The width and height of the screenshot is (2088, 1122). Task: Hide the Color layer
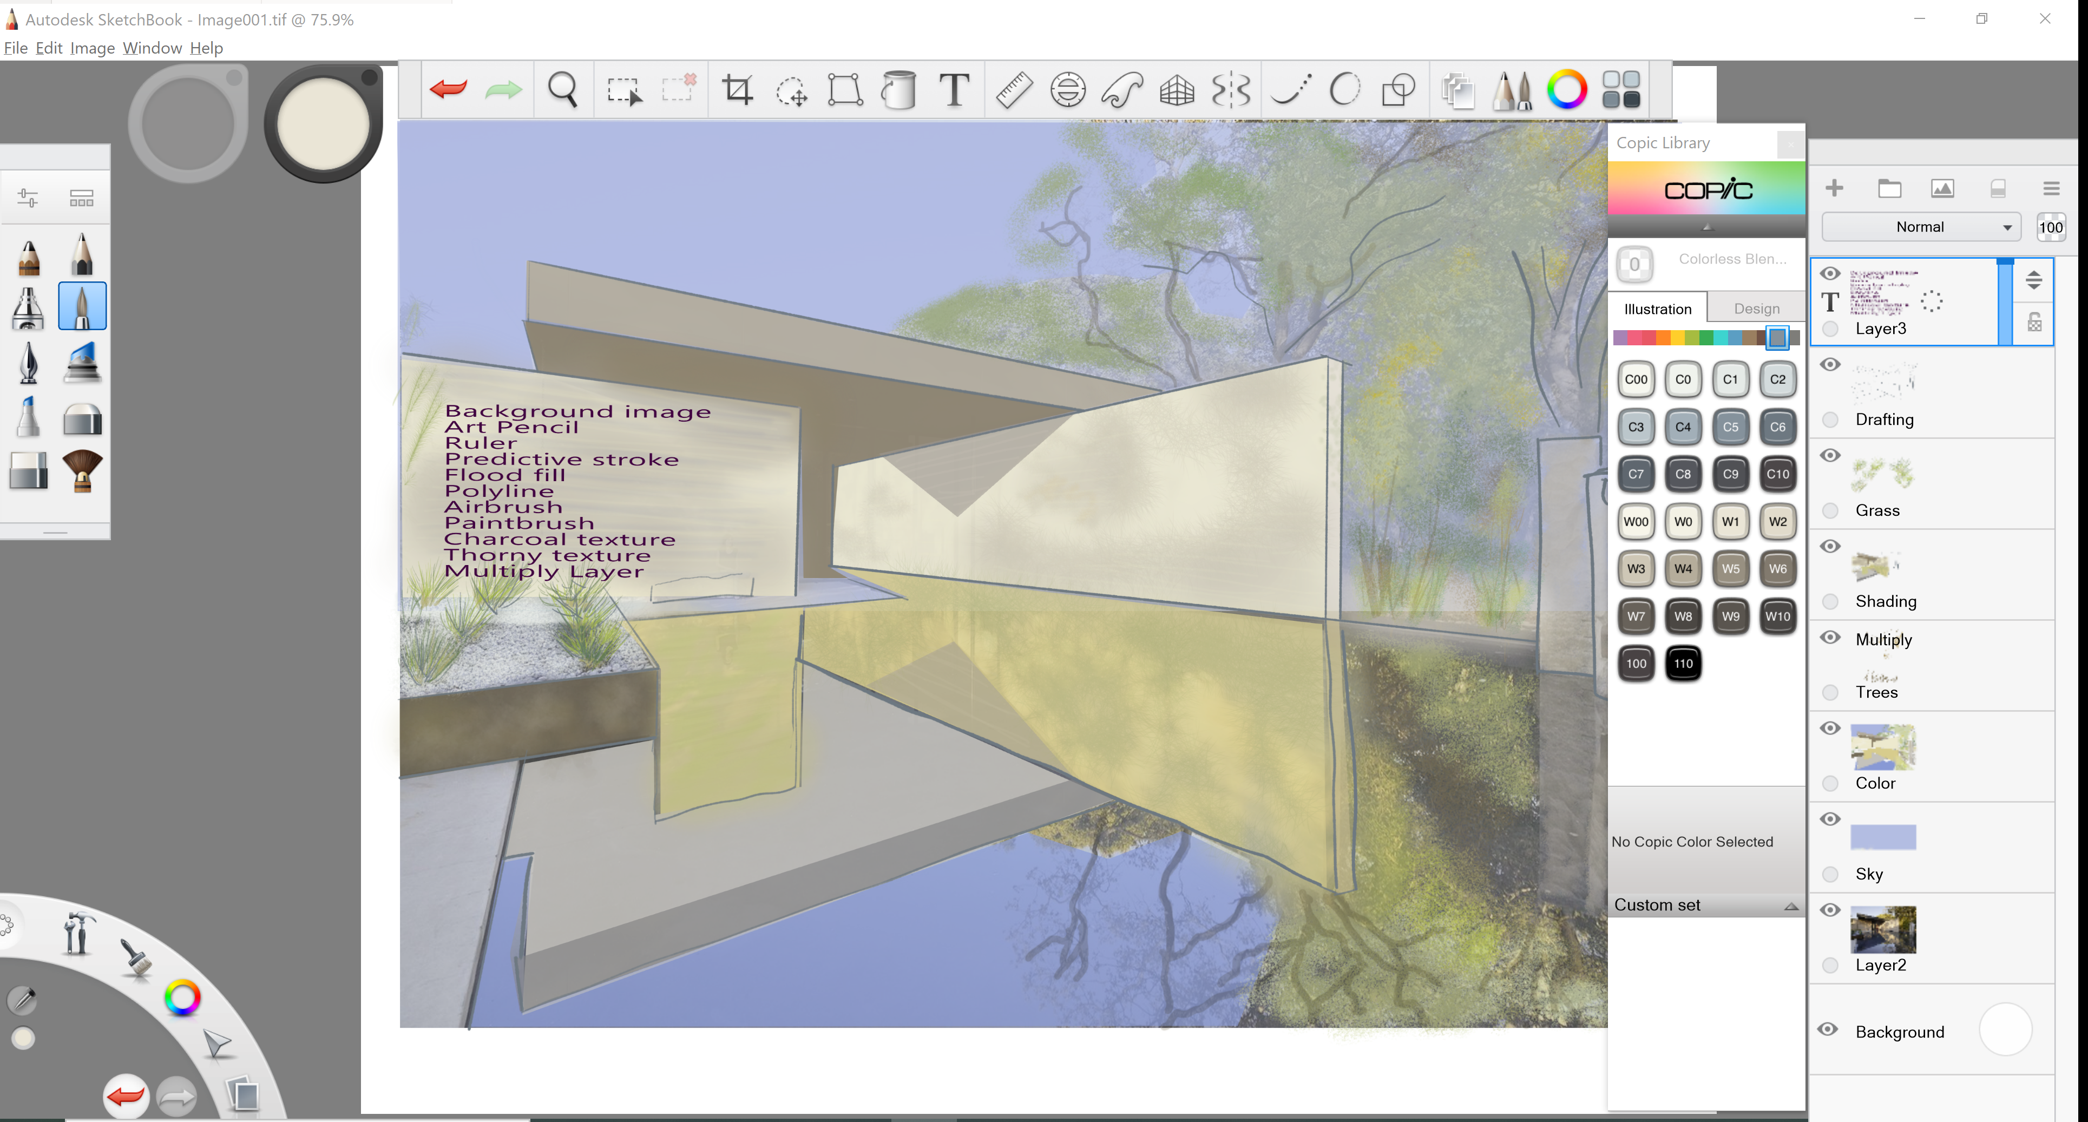[1829, 728]
